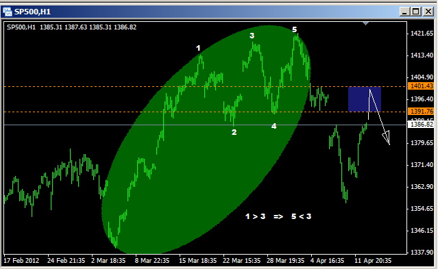Click the wave label 1
The image size is (438, 269).
point(198,49)
